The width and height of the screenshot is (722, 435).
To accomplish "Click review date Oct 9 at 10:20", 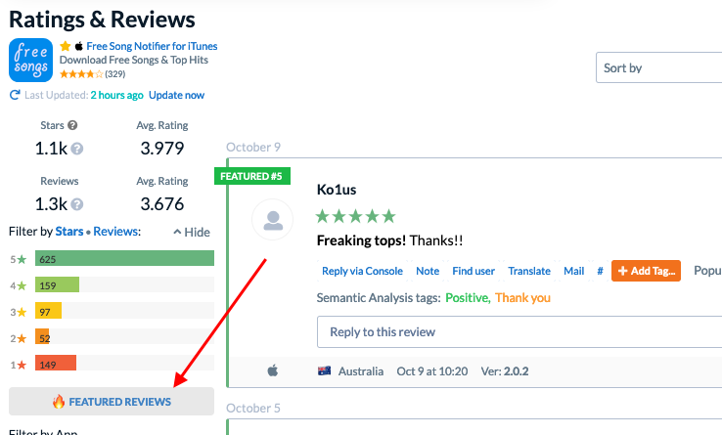I will pyautogui.click(x=432, y=371).
